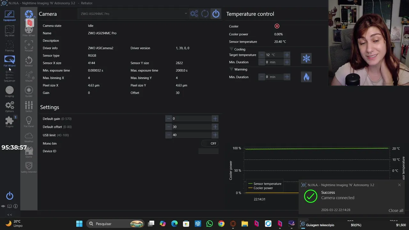Toggle the eye icon at sidebar bottom
The image size is (409, 230).
pyautogui.click(x=3, y=206)
